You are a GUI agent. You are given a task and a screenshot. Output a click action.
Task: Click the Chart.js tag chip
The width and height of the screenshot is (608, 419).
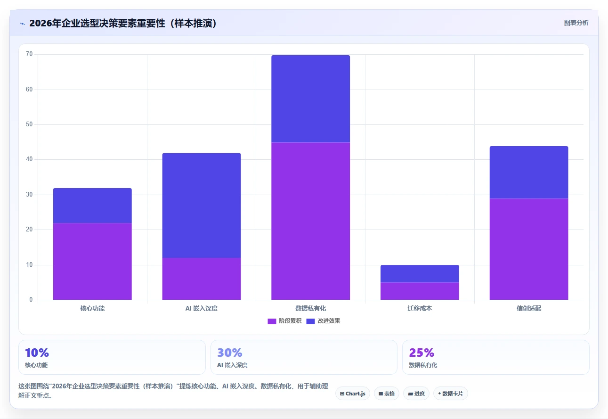[353, 394]
